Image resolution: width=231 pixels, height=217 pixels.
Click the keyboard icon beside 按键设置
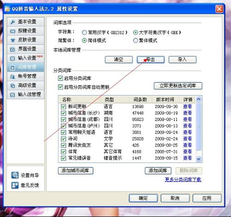[x=12, y=31]
